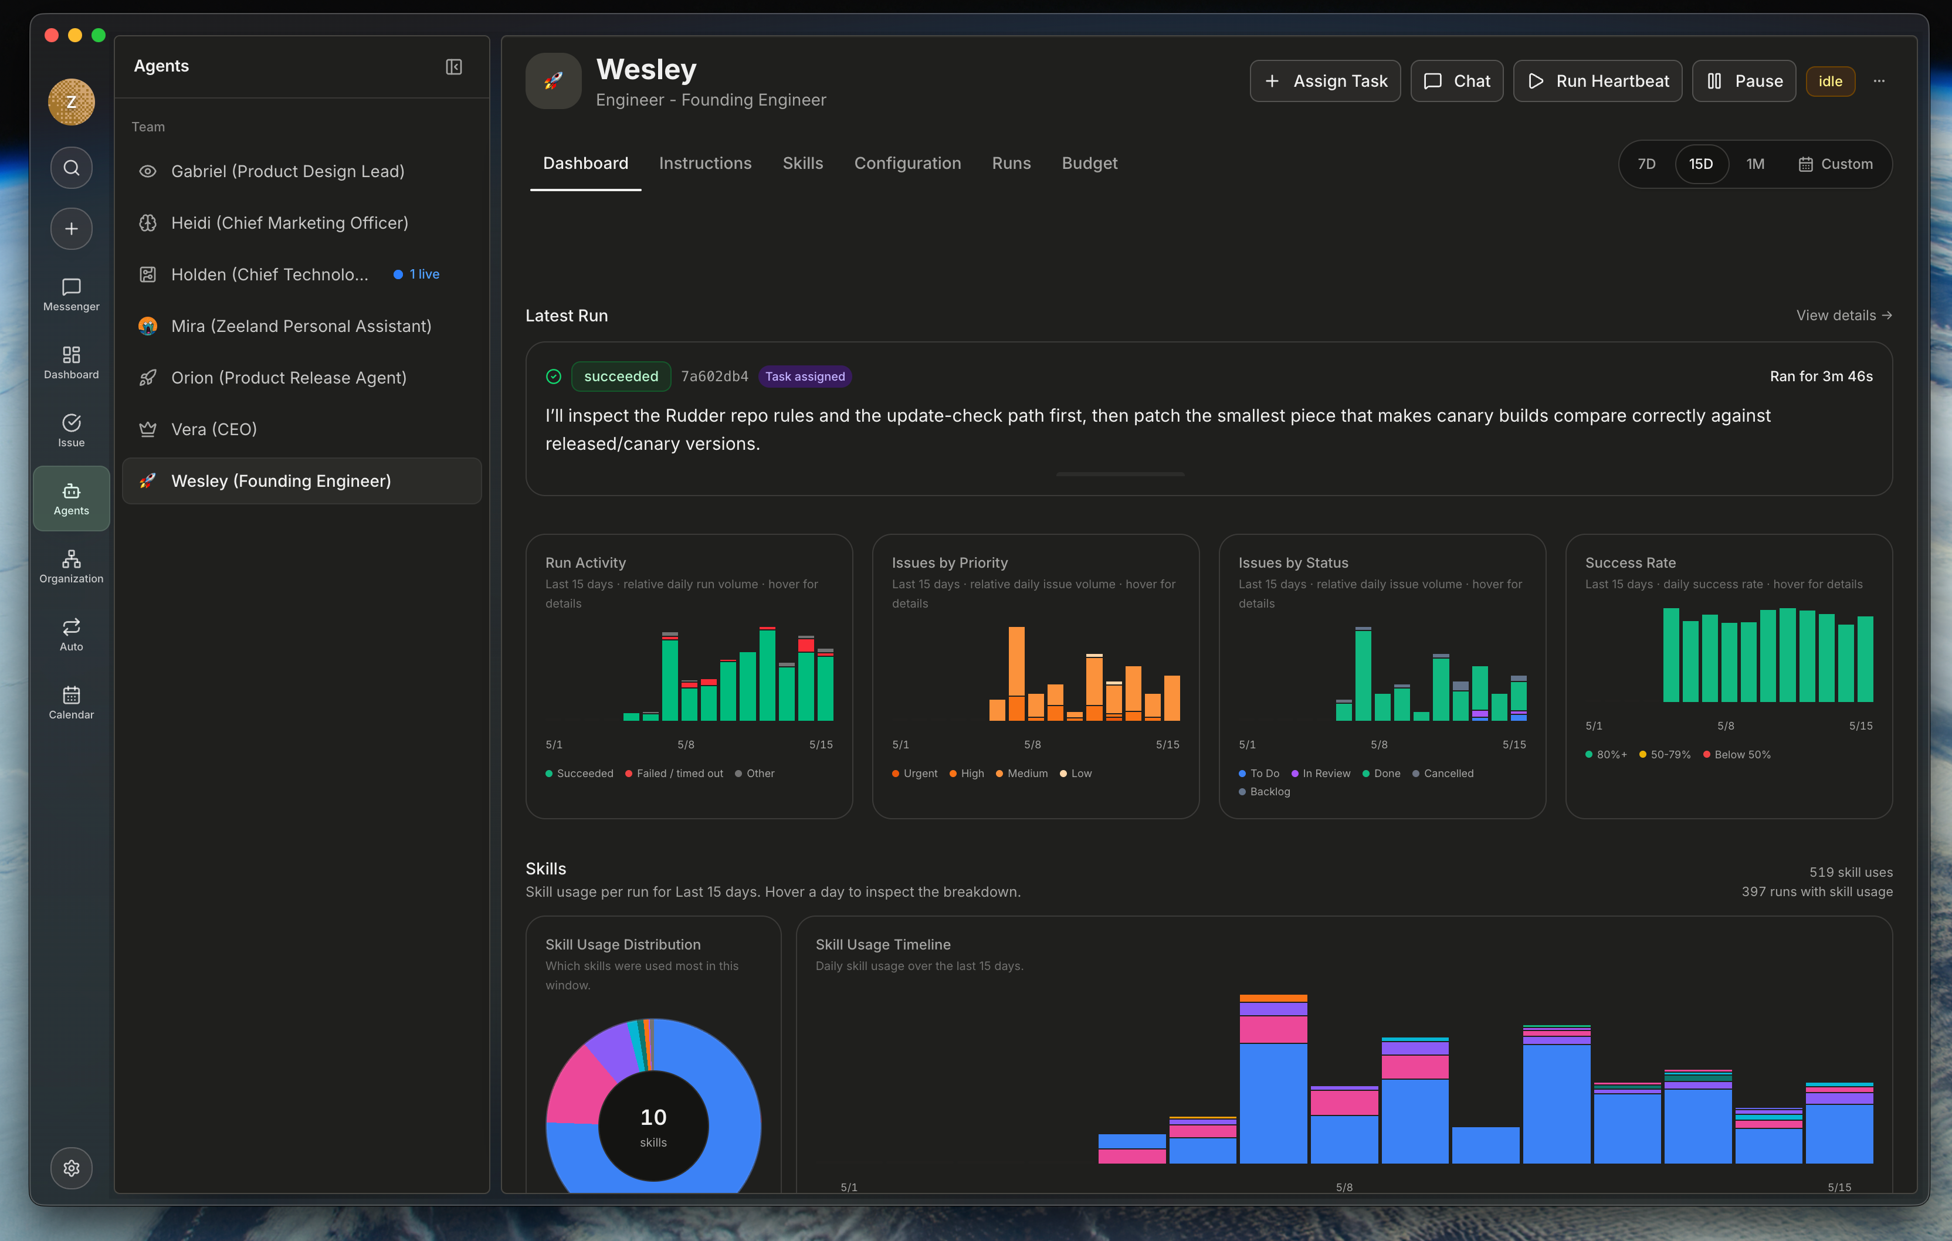Viewport: 1952px width, 1241px height.
Task: Open the Skills tab
Action: click(x=802, y=163)
